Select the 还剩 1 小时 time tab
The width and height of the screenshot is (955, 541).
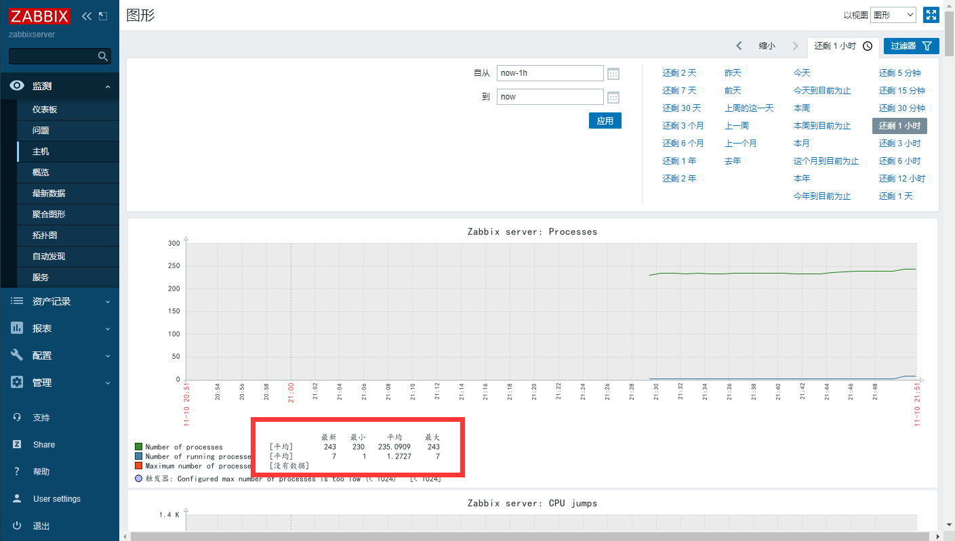coord(843,46)
